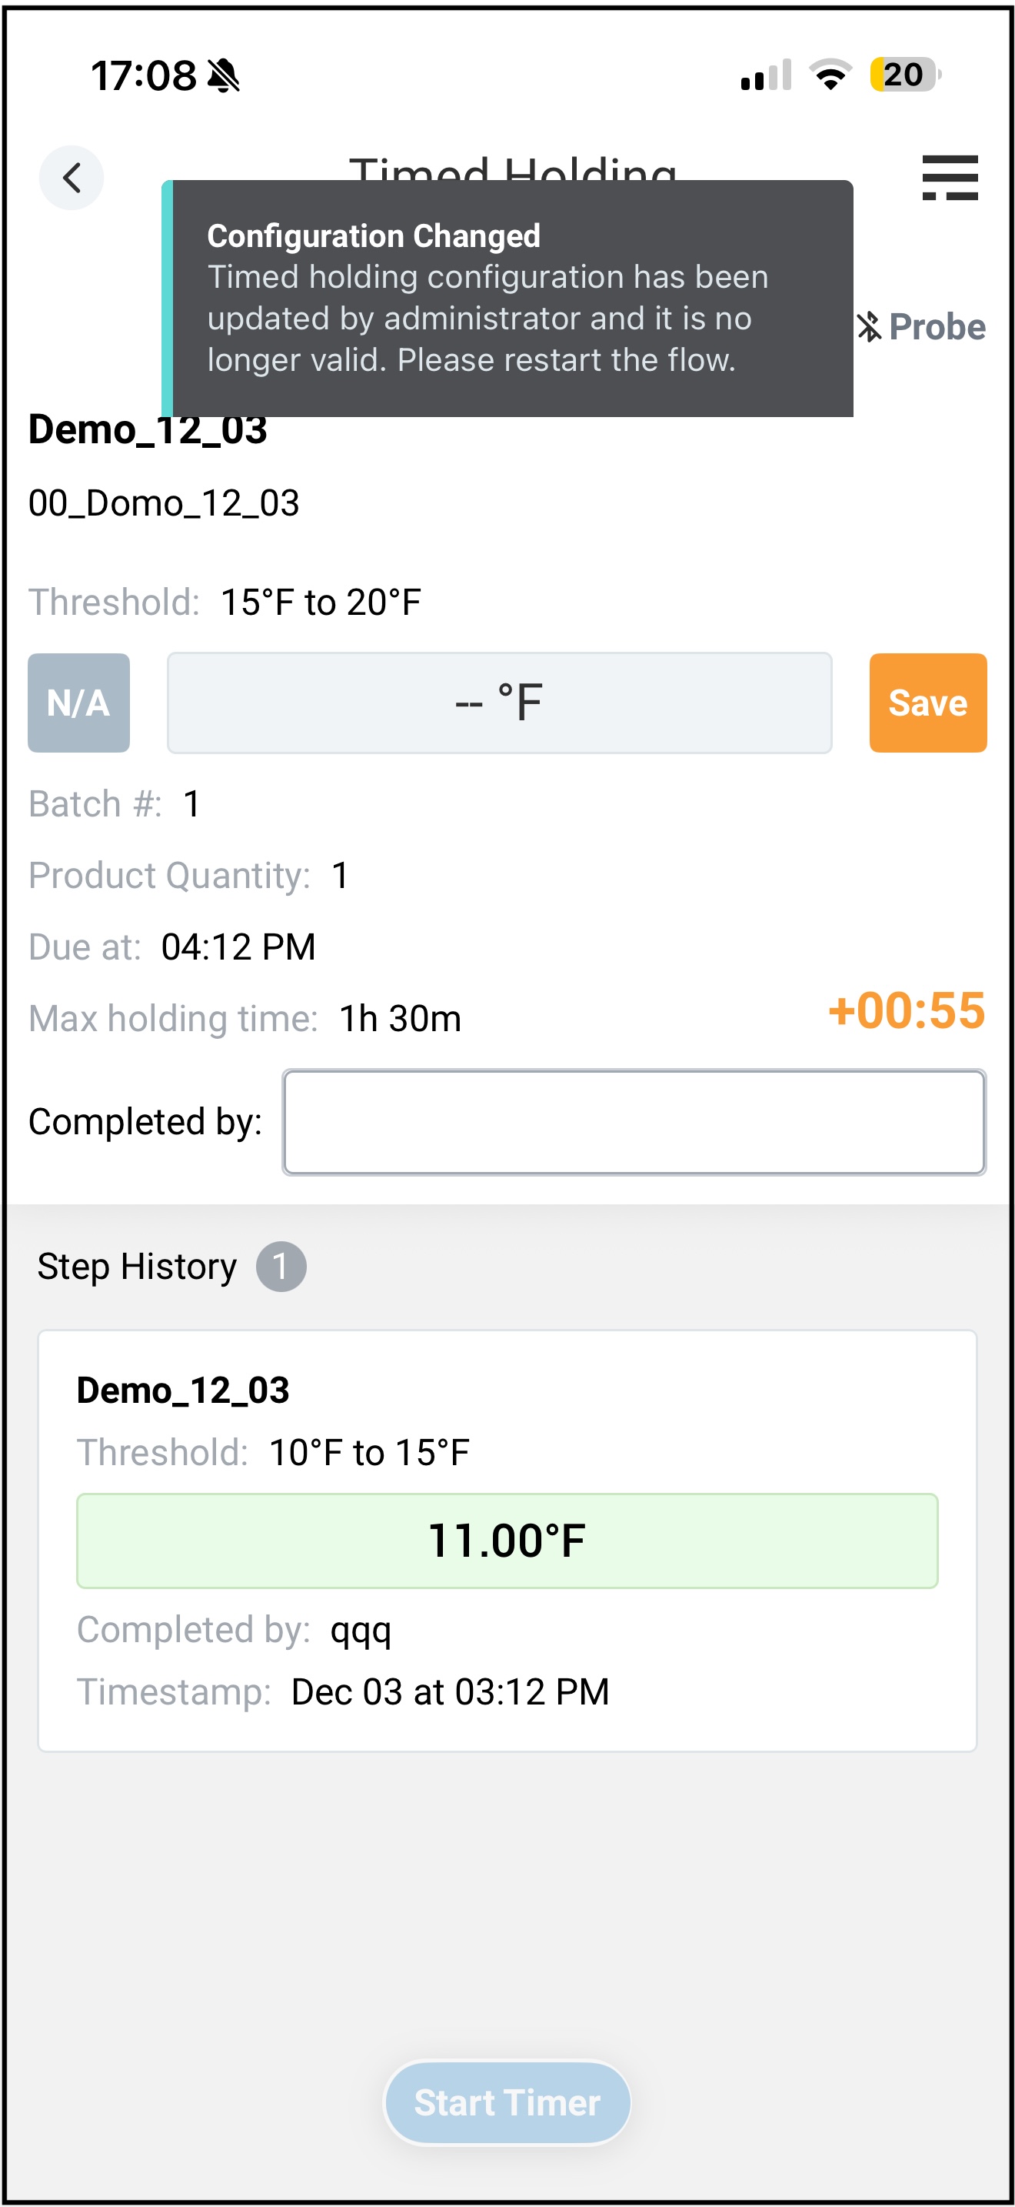Toggle the N/A button
The height and width of the screenshot is (2207, 1015).
pos(78,703)
